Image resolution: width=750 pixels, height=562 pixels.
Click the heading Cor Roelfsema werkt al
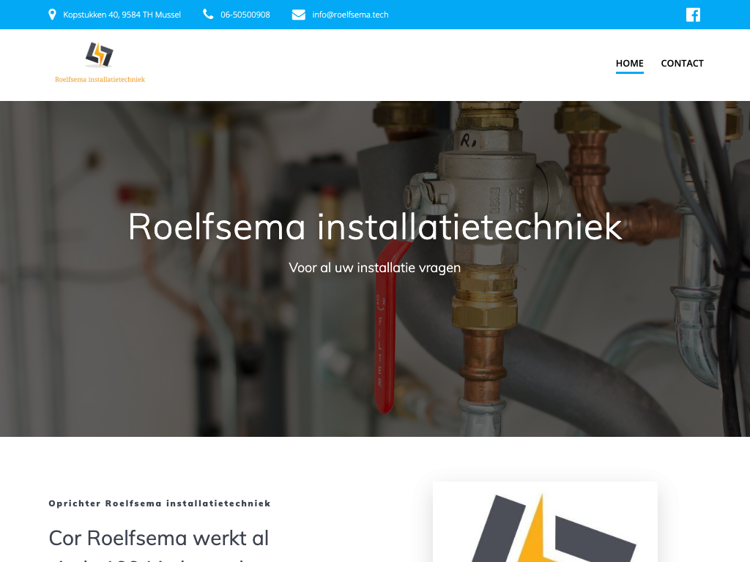click(x=159, y=538)
